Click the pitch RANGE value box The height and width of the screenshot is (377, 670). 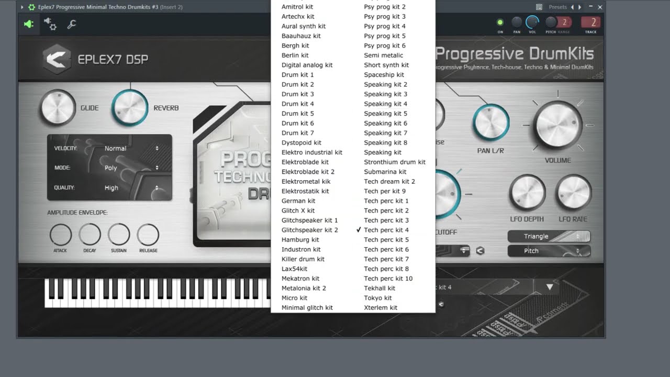564,22
